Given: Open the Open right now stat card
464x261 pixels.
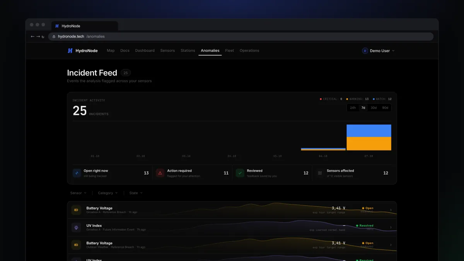Looking at the screenshot, I should [111, 173].
